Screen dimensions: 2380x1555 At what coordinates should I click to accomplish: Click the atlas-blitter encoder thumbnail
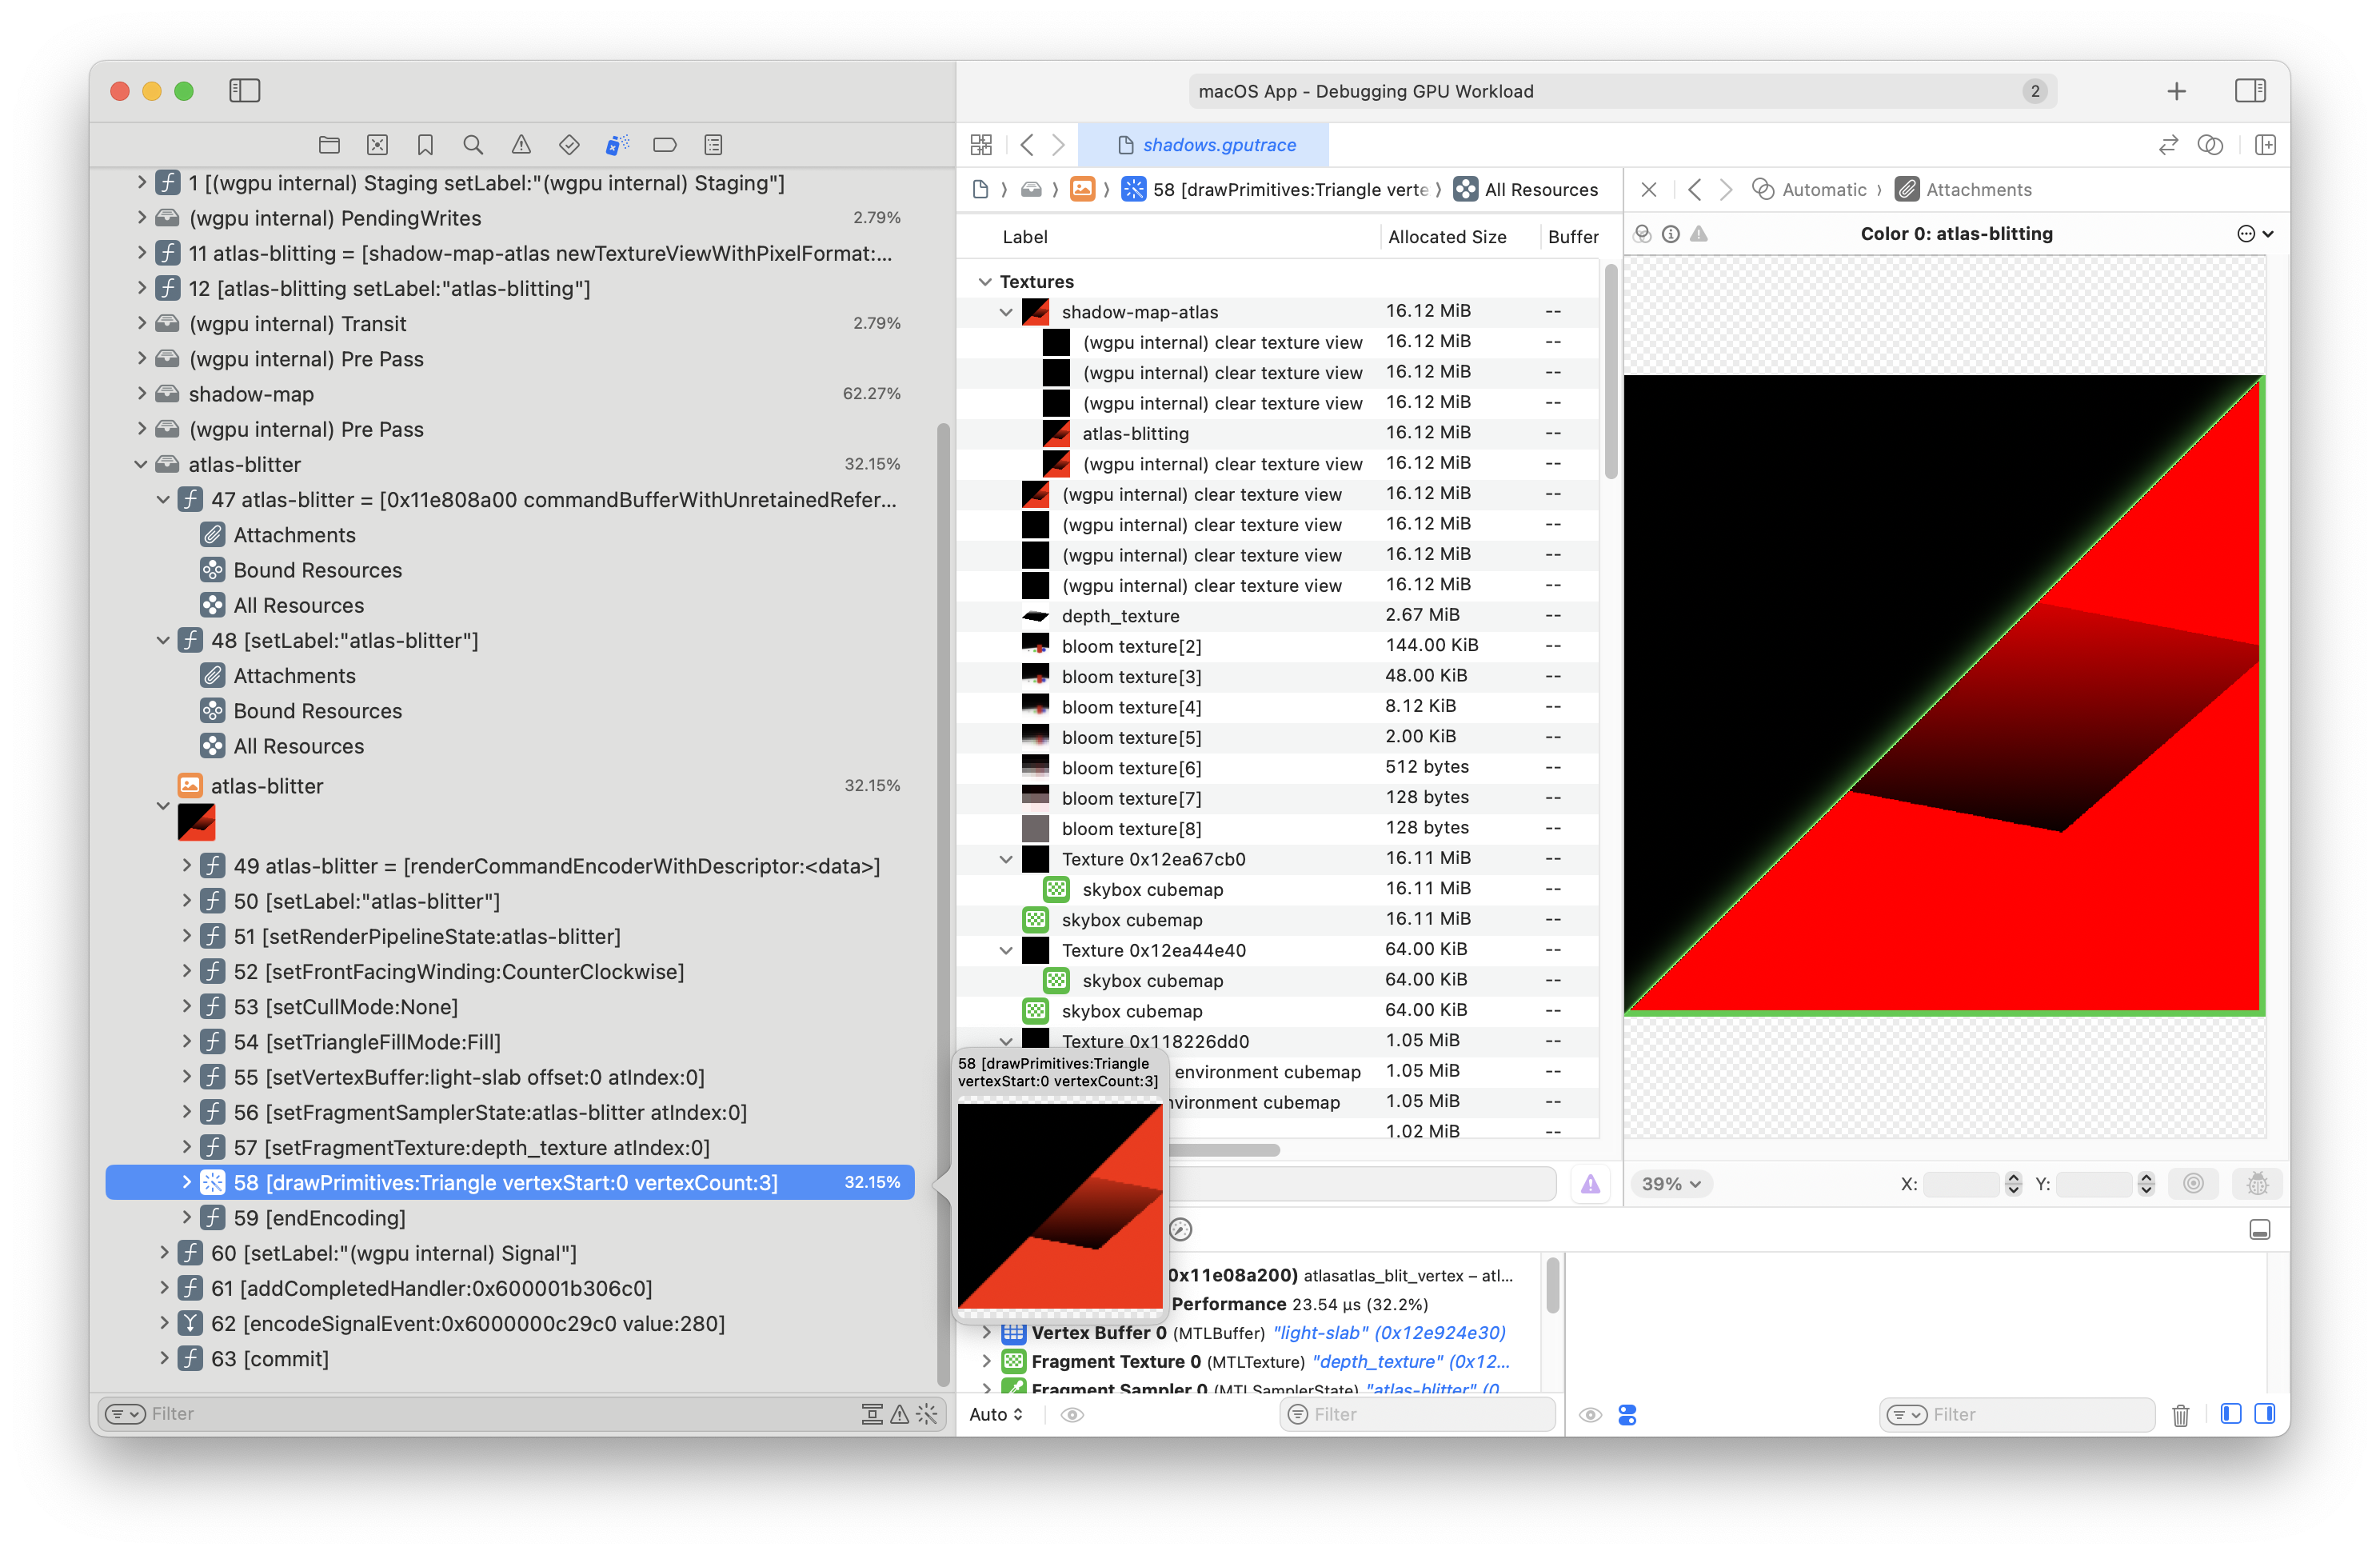[x=196, y=822]
